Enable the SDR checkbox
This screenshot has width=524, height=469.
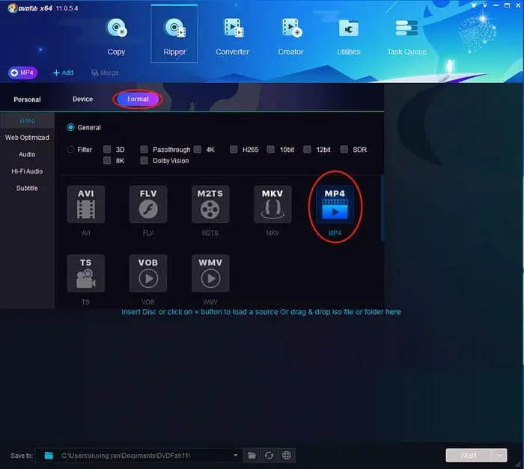[344, 150]
